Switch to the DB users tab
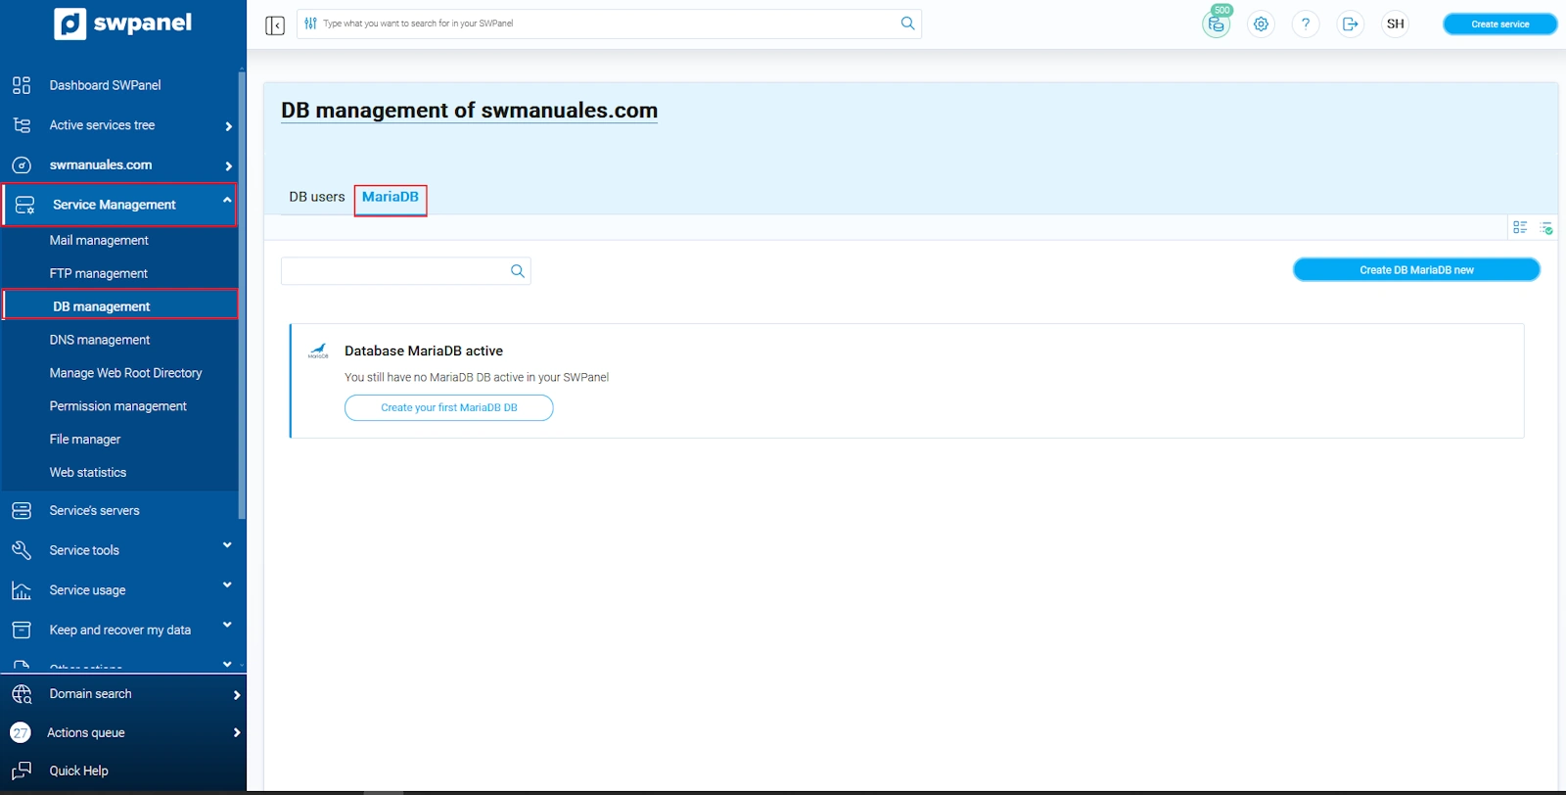The image size is (1566, 795). point(316,197)
